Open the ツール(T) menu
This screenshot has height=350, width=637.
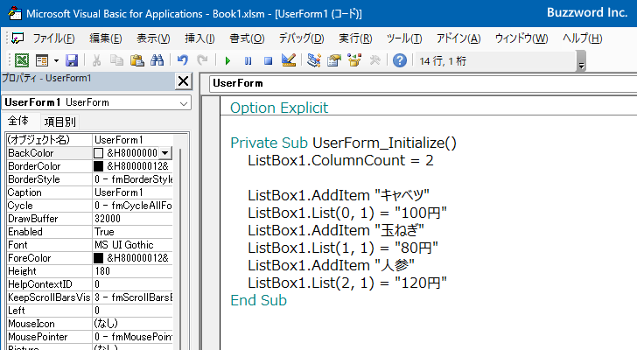tap(404, 38)
